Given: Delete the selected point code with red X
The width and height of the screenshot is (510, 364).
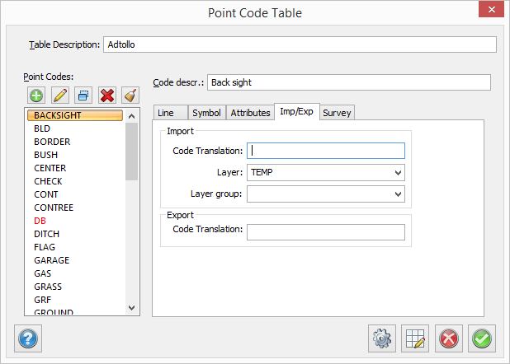Looking at the screenshot, I should [106, 95].
